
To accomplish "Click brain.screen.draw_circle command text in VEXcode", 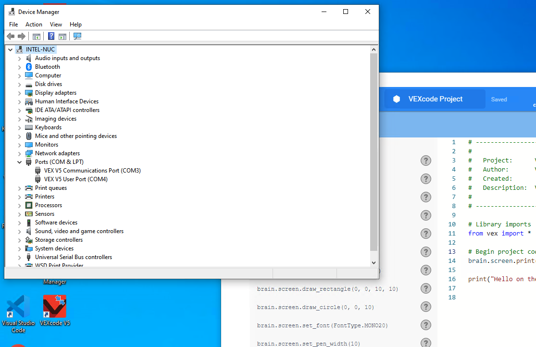I will coord(315,307).
